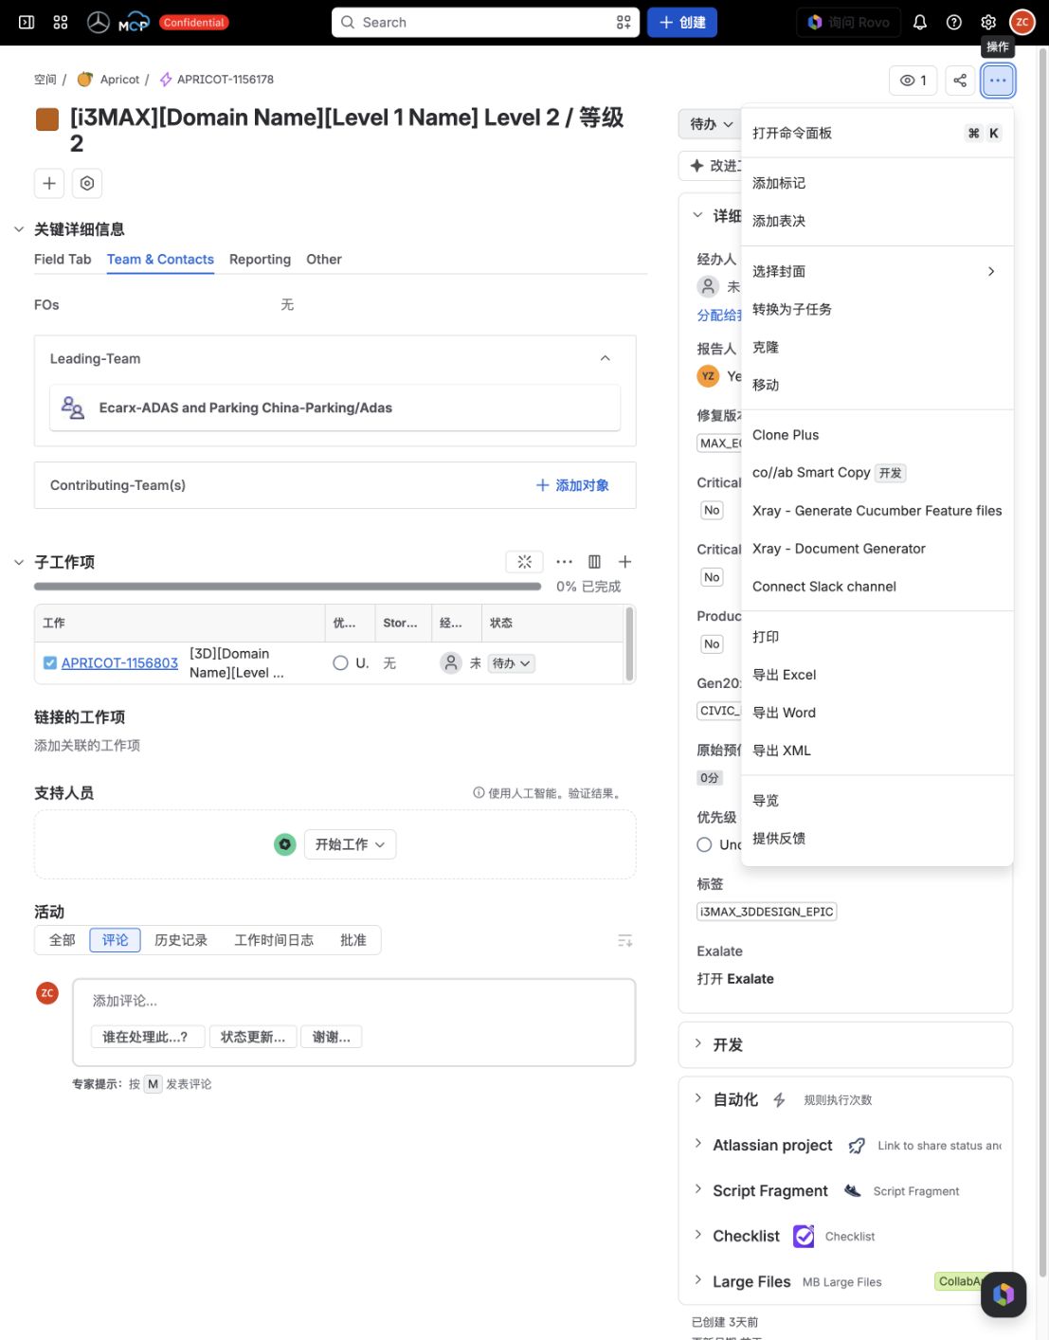
Task: Open the app switcher grid icon
Action: [x=61, y=22]
